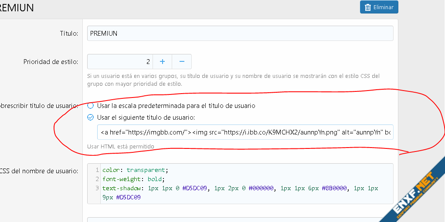Click the 'color: transparent;' CSS line

pos(135,170)
